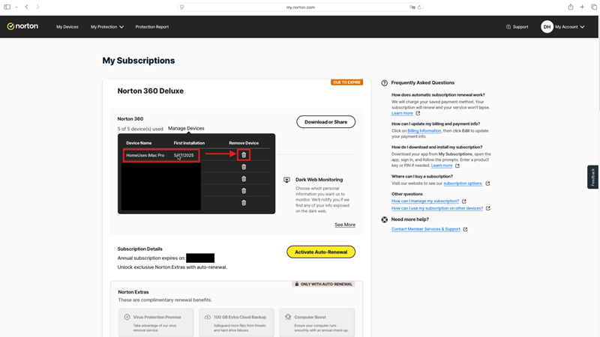Click the Need more help lifebuoy icon

coord(384,219)
